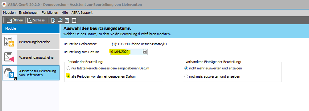Click the question-mark speech bubble icon
The height and width of the screenshot is (111, 309).
pos(60,20)
